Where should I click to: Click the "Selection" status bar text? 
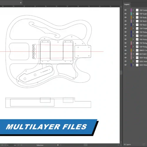pyautogui.click(x=40, y=145)
